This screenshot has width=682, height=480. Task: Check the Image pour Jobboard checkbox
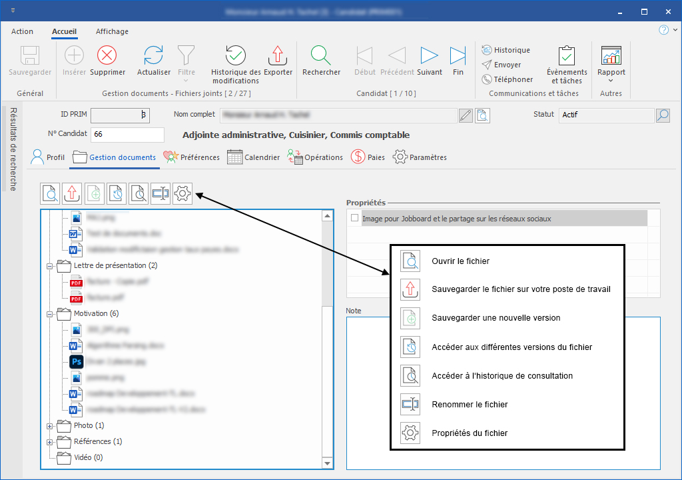[x=355, y=218]
